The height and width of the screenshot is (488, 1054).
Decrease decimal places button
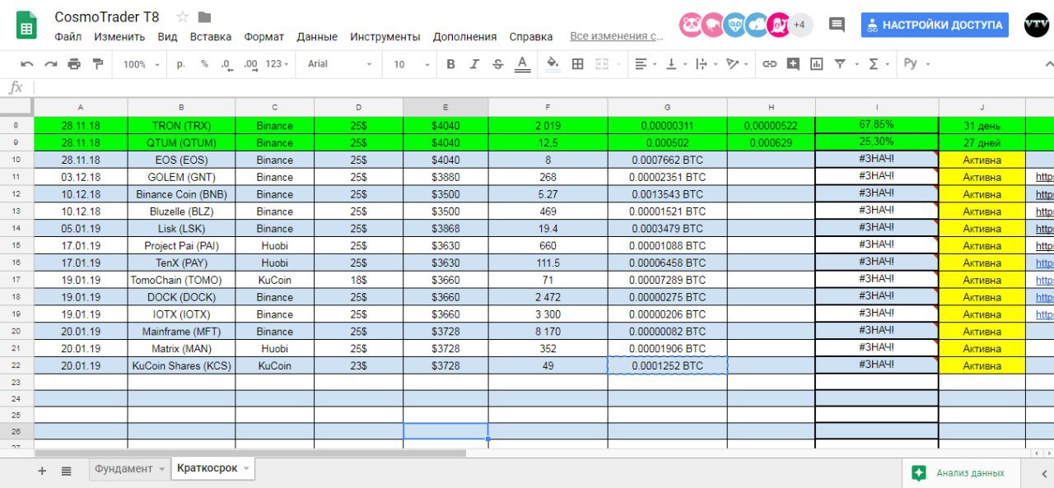[x=226, y=64]
